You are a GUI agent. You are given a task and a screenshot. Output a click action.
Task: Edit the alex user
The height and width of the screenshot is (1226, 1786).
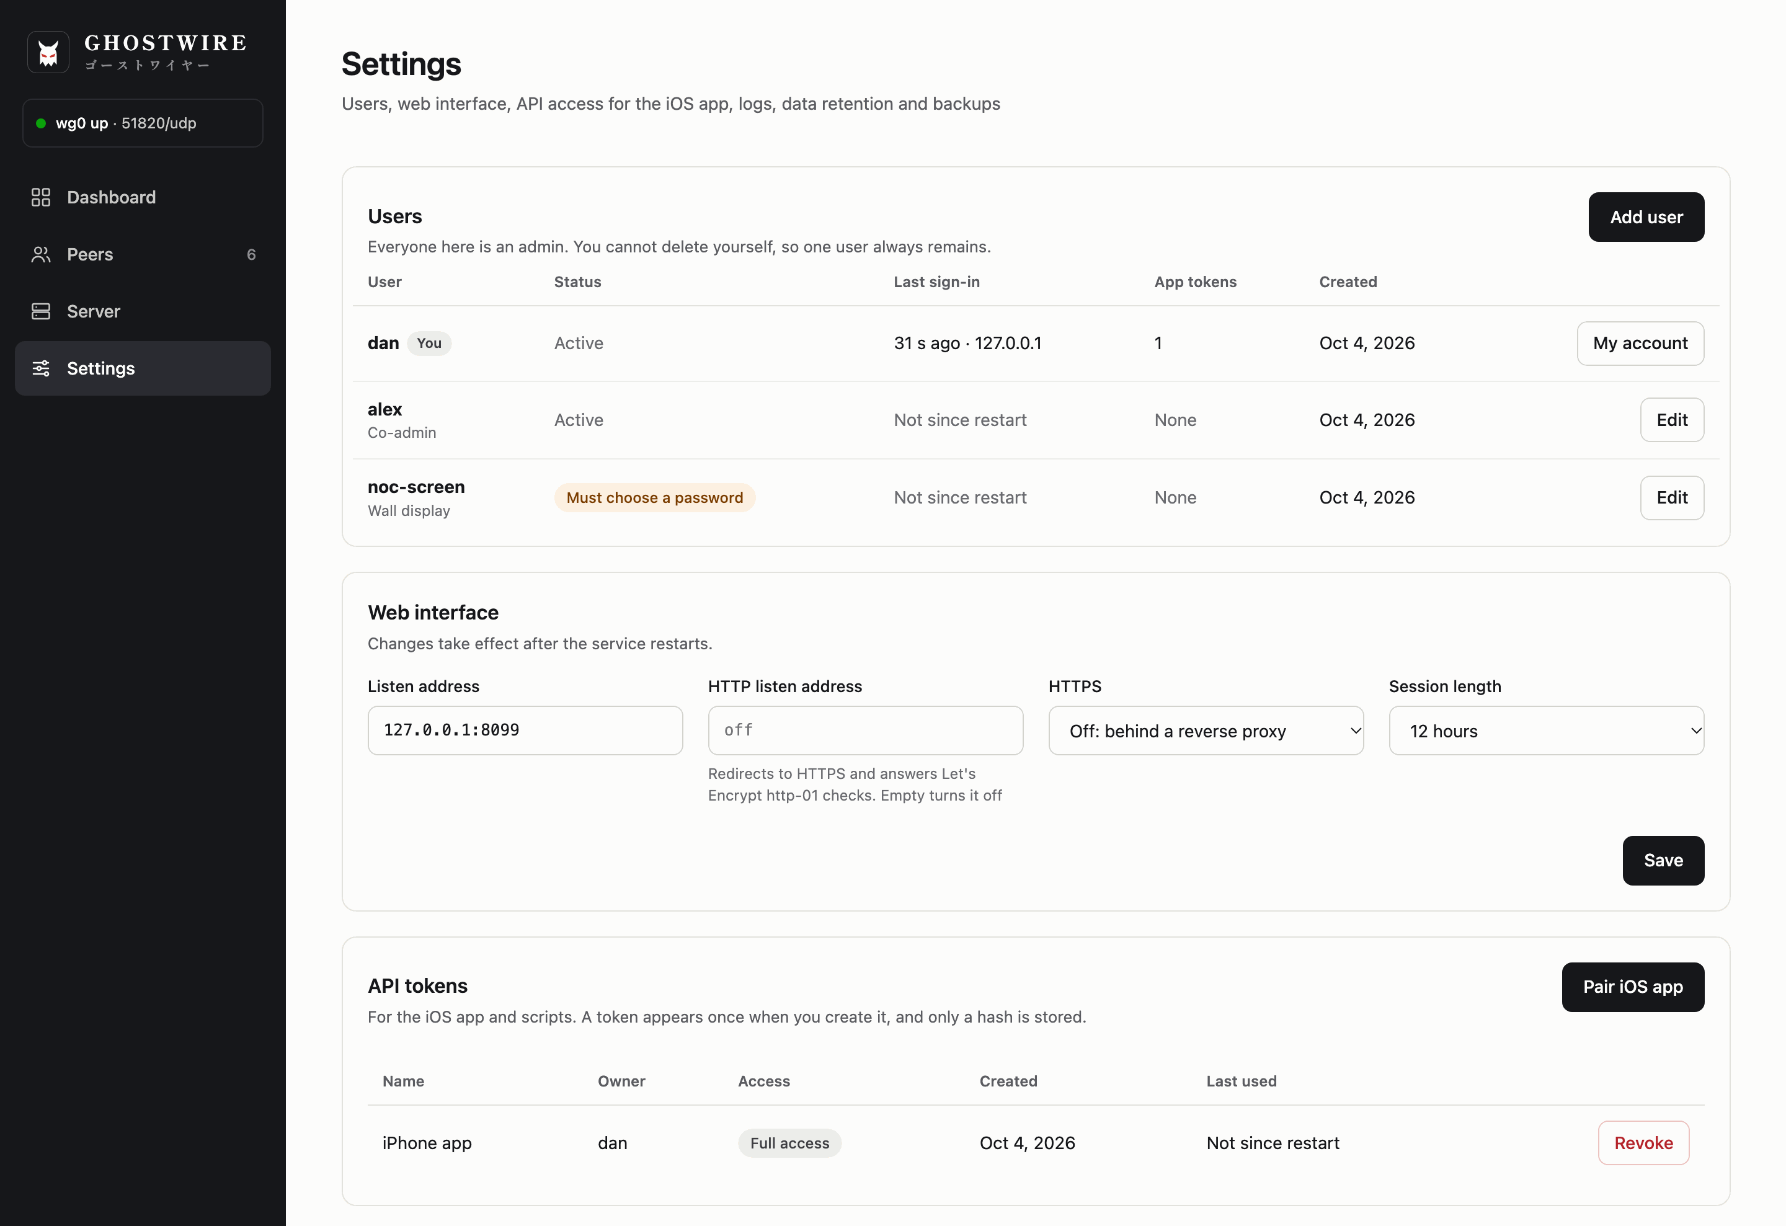(1671, 420)
